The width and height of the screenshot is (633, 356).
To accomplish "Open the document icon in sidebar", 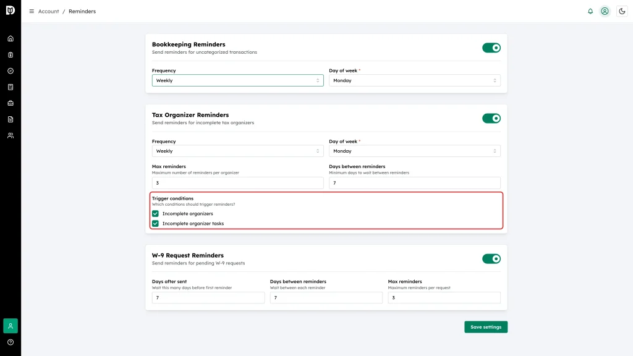I will click(x=11, y=119).
